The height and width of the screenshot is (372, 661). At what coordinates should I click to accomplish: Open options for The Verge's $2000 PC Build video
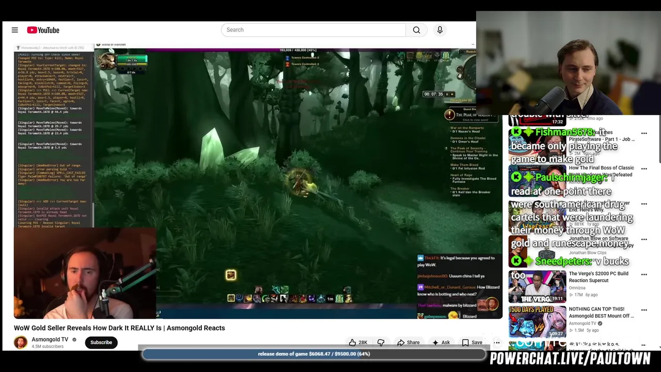click(x=644, y=275)
